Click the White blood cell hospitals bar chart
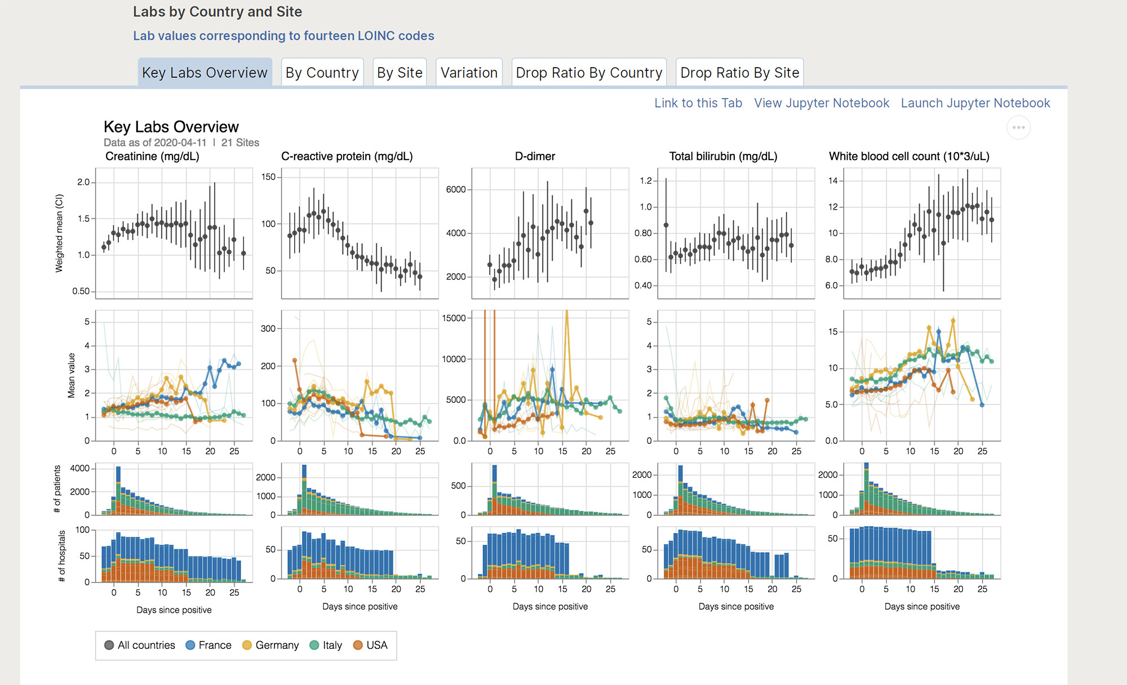Image resolution: width=1127 pixels, height=685 pixels. click(922, 553)
